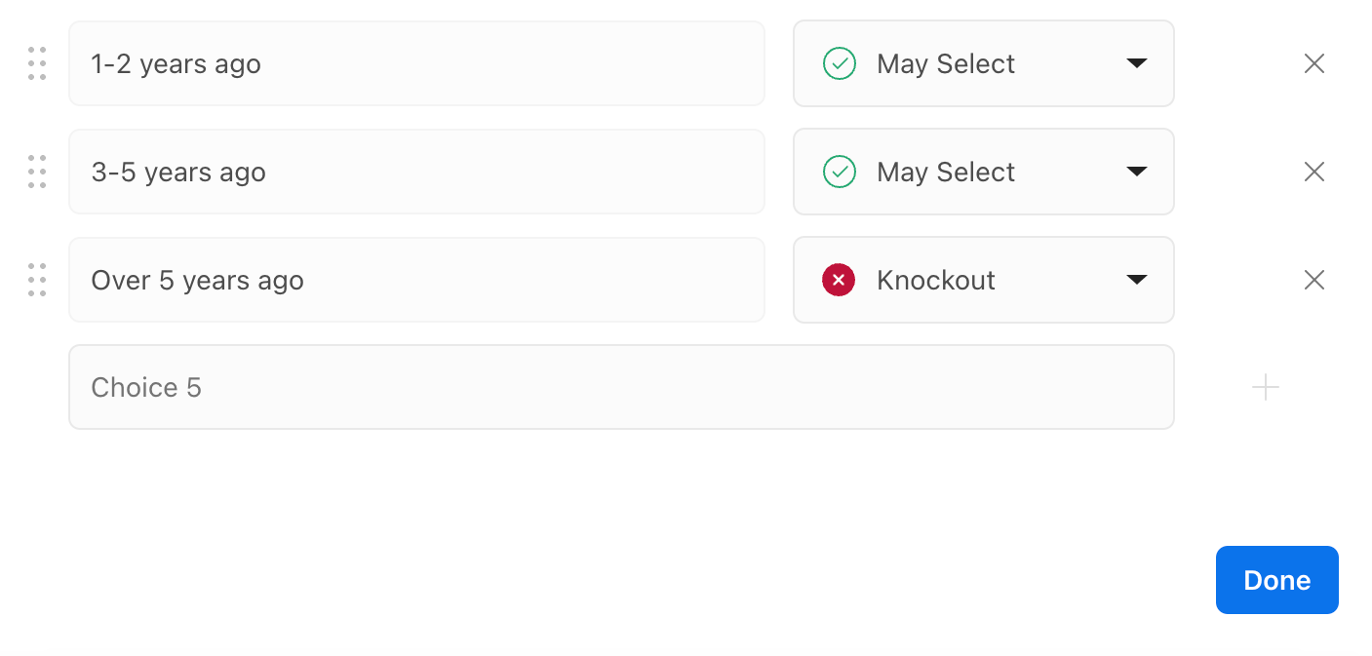Click the drag handle beside '3-5 years ago'

click(37, 172)
